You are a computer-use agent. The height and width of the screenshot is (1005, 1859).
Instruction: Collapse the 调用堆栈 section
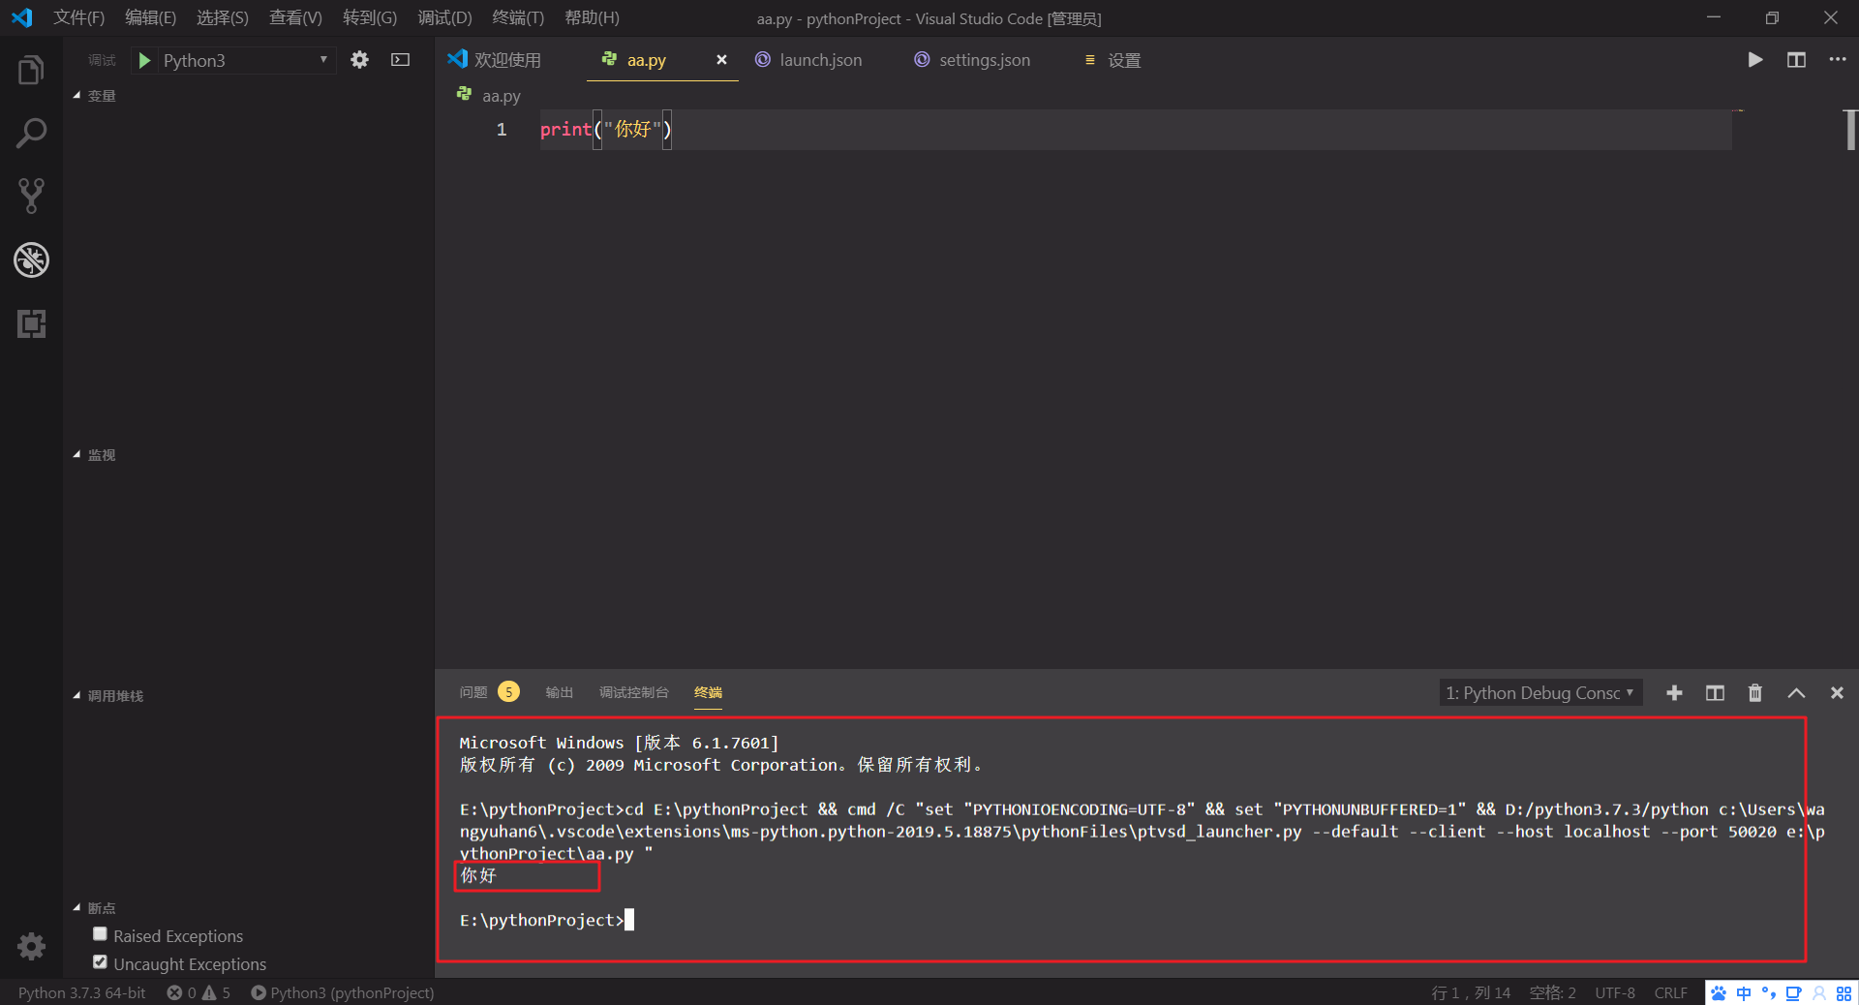(108, 696)
